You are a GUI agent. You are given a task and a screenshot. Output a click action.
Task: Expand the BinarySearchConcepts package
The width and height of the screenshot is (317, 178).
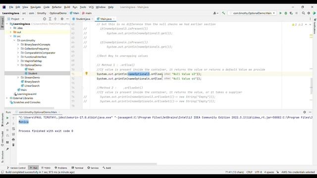coord(18,44)
